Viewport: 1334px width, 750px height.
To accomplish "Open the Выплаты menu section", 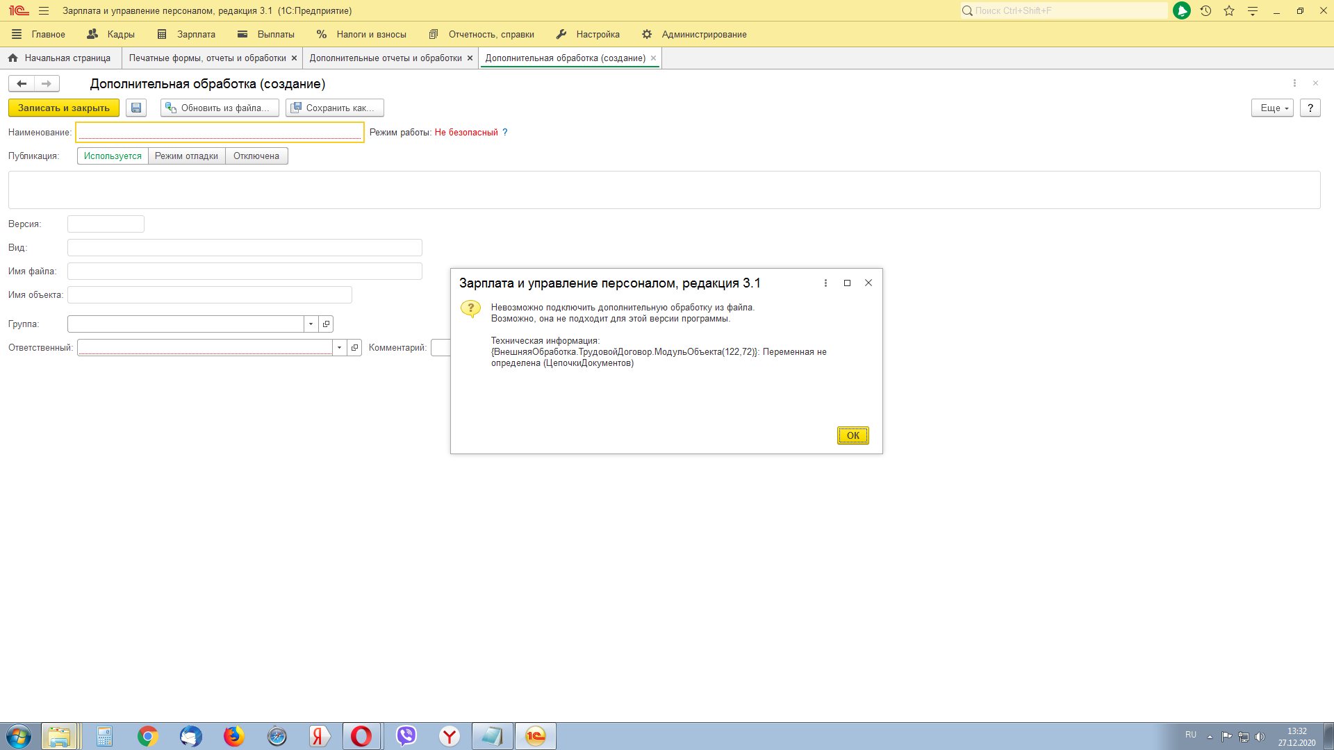I will coord(266,34).
